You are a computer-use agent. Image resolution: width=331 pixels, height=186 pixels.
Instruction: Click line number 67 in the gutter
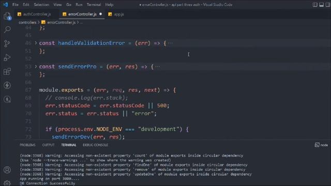point(28,90)
